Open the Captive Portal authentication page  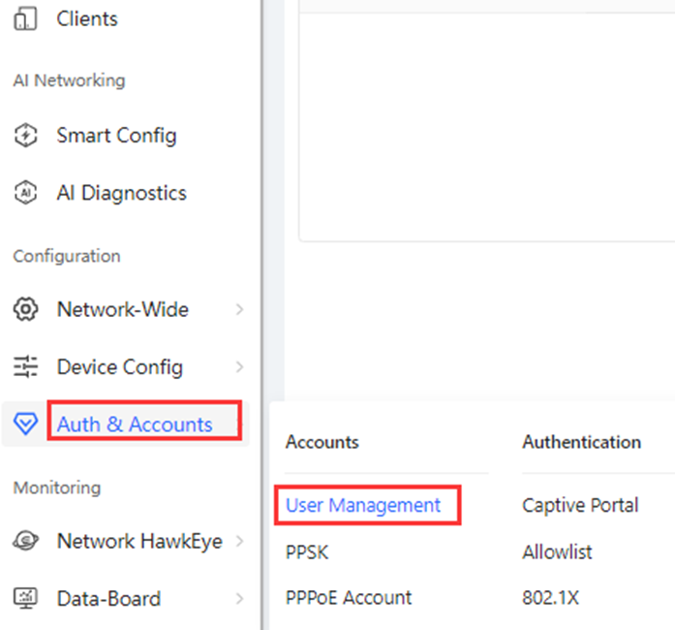[x=580, y=505]
